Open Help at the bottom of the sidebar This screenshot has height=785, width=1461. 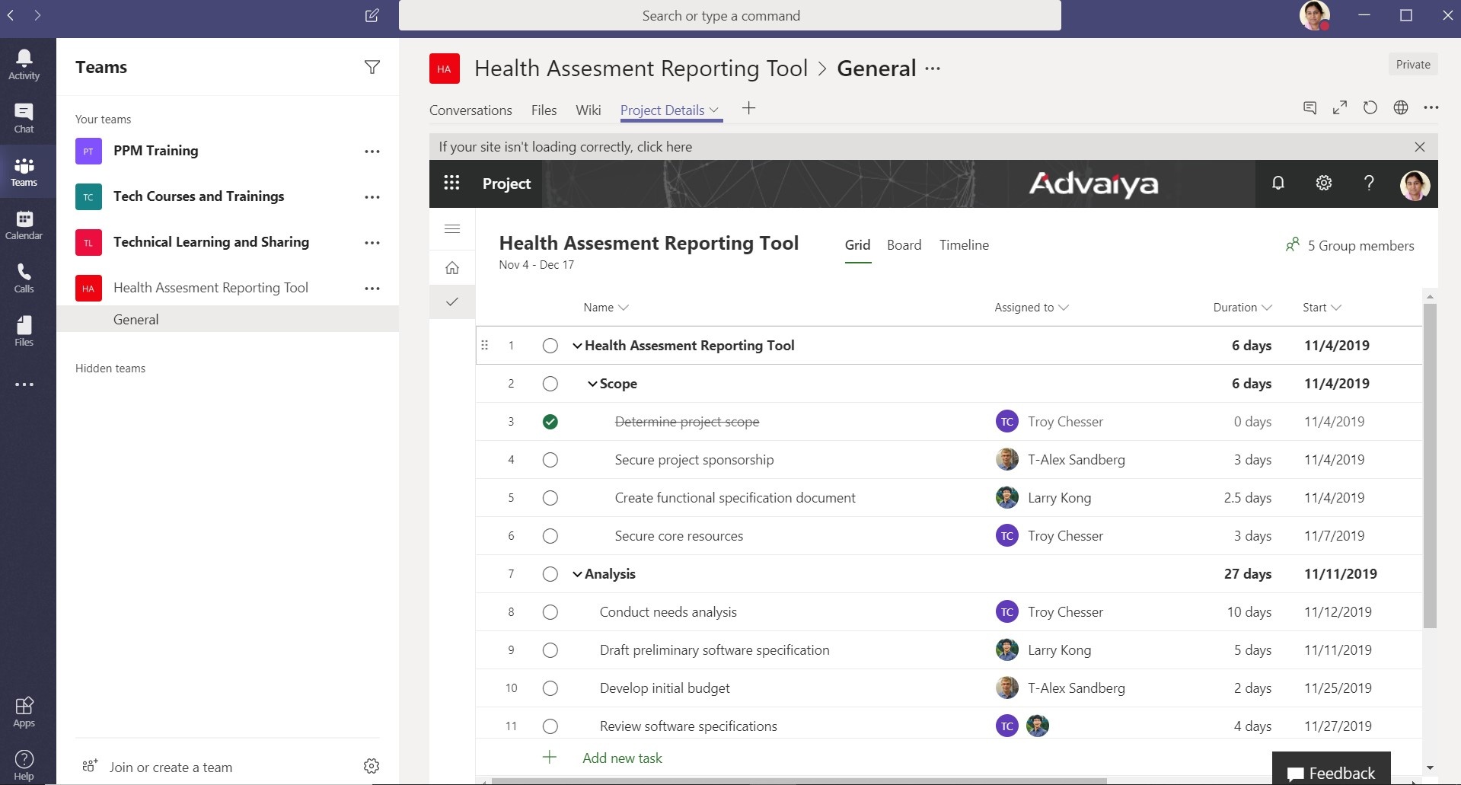[x=24, y=764]
